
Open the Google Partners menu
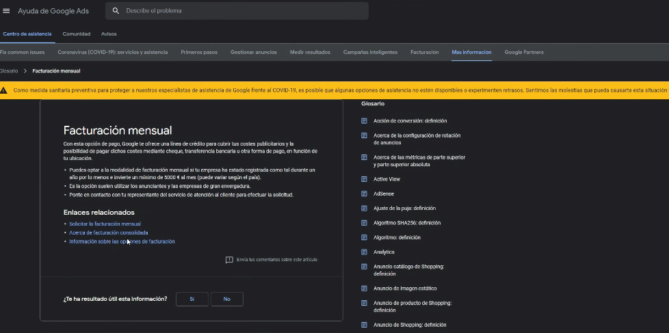coord(524,52)
